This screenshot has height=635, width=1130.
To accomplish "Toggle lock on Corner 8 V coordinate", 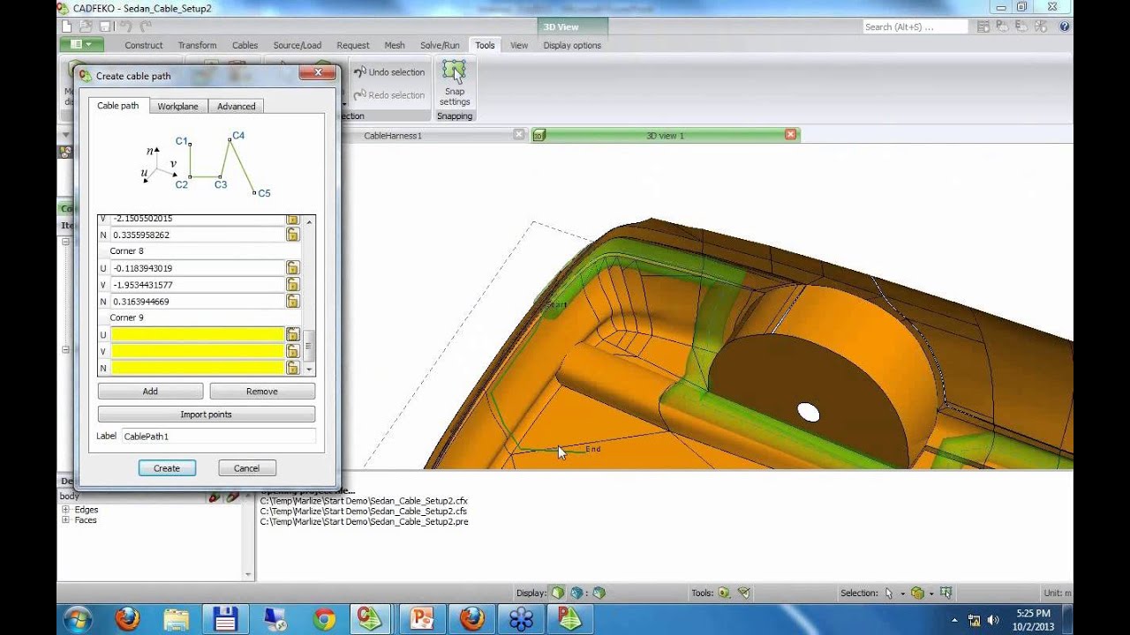I will (292, 285).
